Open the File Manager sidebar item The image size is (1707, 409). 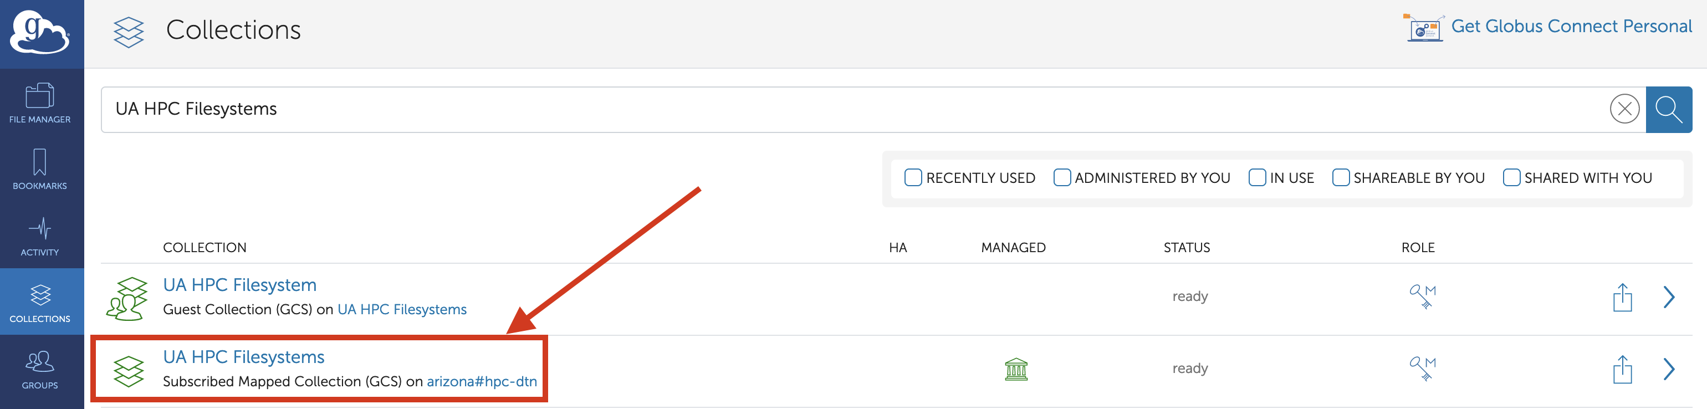(x=40, y=102)
